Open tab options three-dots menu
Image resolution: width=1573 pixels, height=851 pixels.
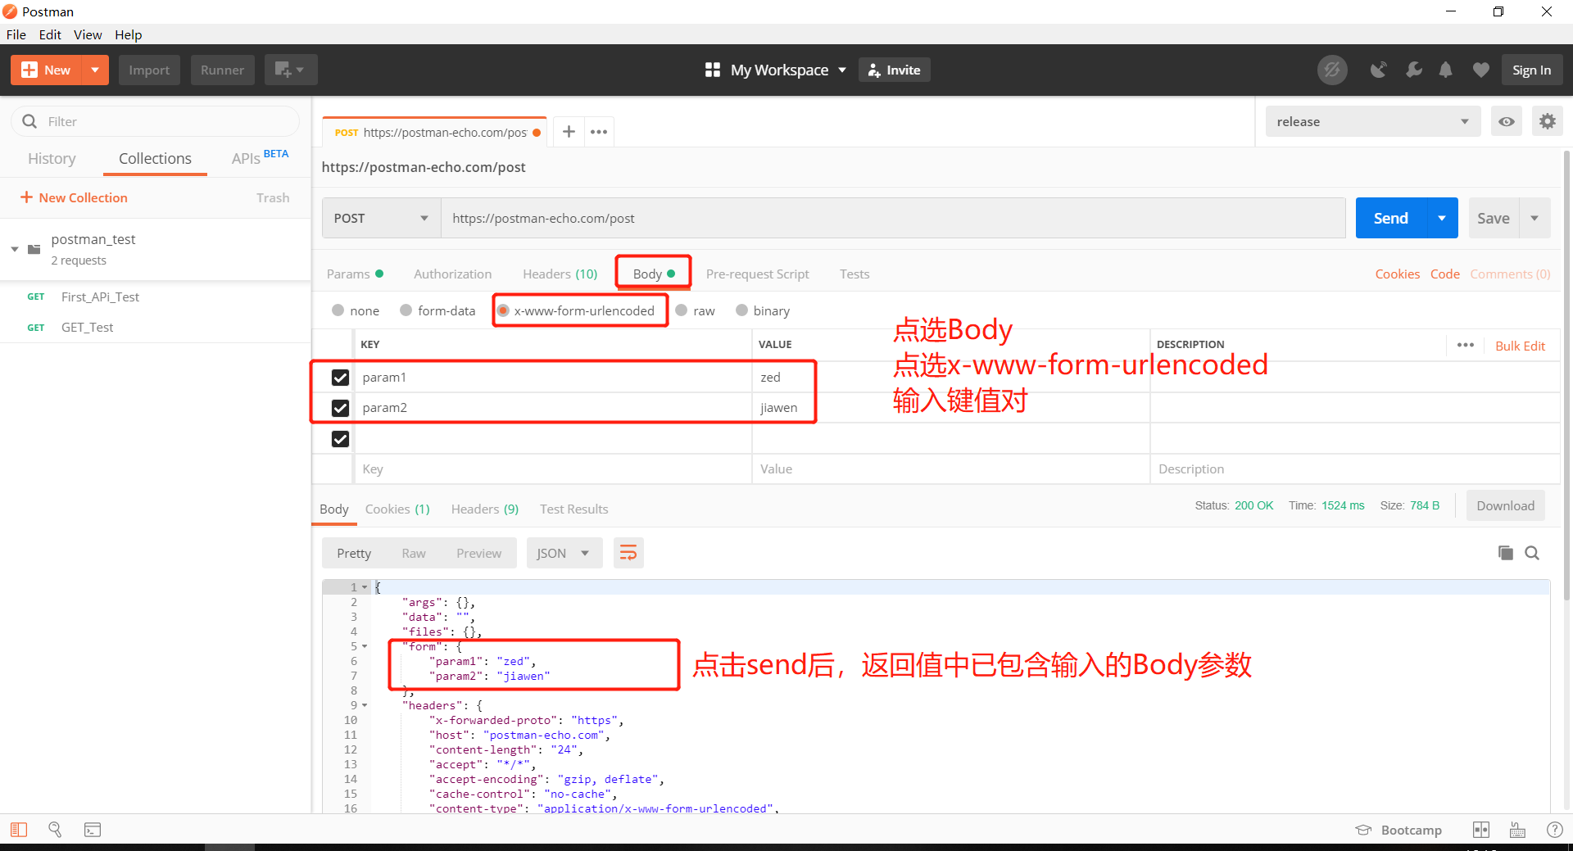[x=599, y=131]
